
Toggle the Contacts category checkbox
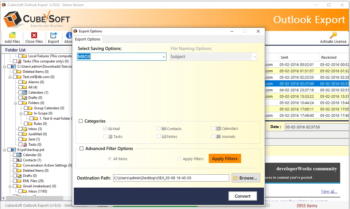click(x=159, y=129)
